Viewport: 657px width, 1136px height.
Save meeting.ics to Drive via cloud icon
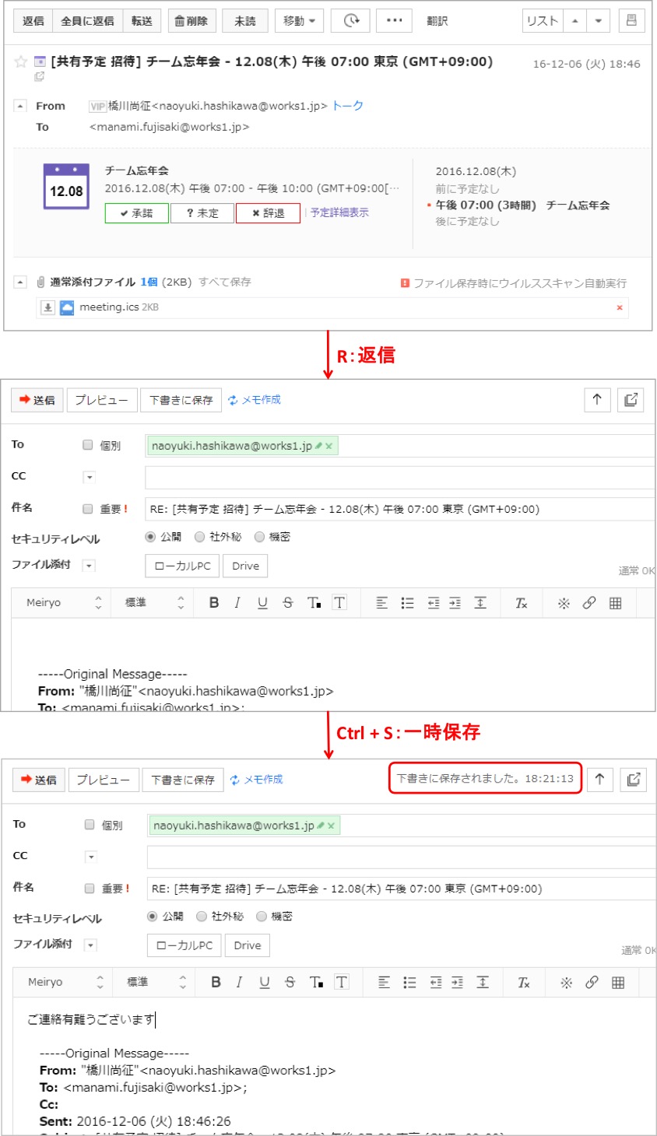pyautogui.click(x=67, y=307)
